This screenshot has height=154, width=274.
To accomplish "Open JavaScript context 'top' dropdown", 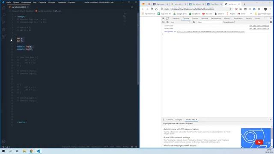I will [180, 22].
